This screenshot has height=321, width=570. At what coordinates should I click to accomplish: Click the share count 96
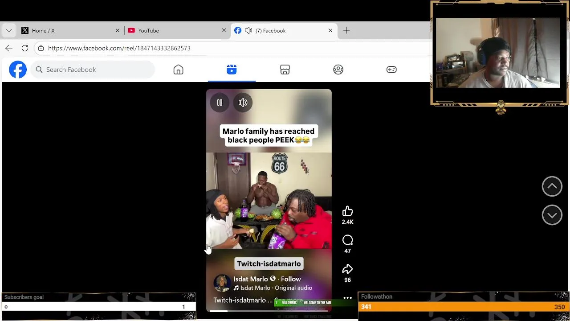[x=347, y=280]
